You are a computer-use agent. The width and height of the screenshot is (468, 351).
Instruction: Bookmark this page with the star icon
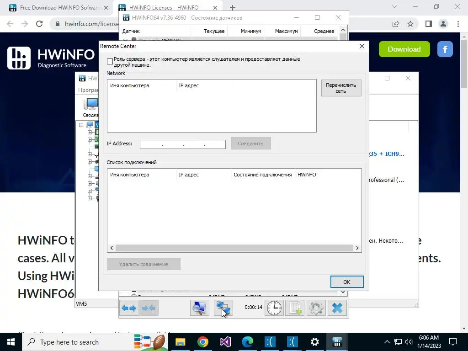pos(411,24)
